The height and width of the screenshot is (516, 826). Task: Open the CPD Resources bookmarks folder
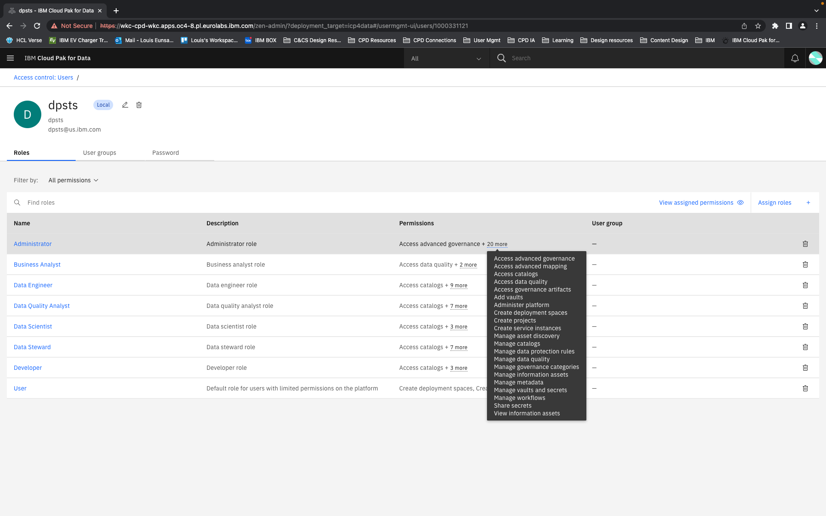pyautogui.click(x=372, y=40)
